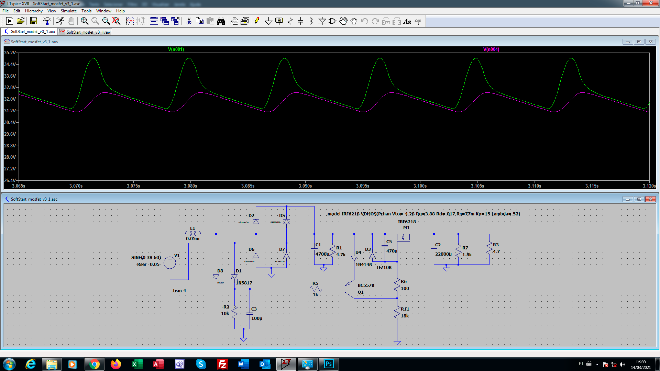Open the View menu
Screen dimensions: 660x371
pyautogui.click(x=52, y=11)
